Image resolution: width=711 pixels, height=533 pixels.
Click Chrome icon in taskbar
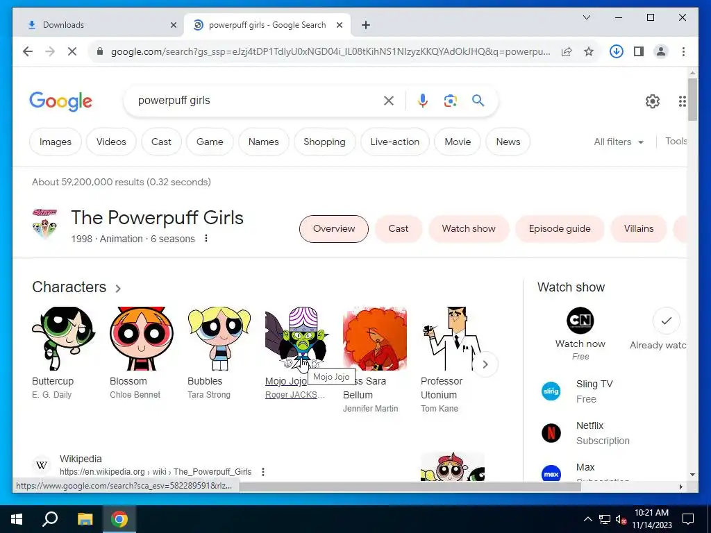tap(119, 519)
